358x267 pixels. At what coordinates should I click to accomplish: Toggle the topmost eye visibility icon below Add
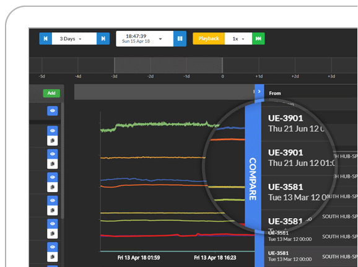click(53, 111)
